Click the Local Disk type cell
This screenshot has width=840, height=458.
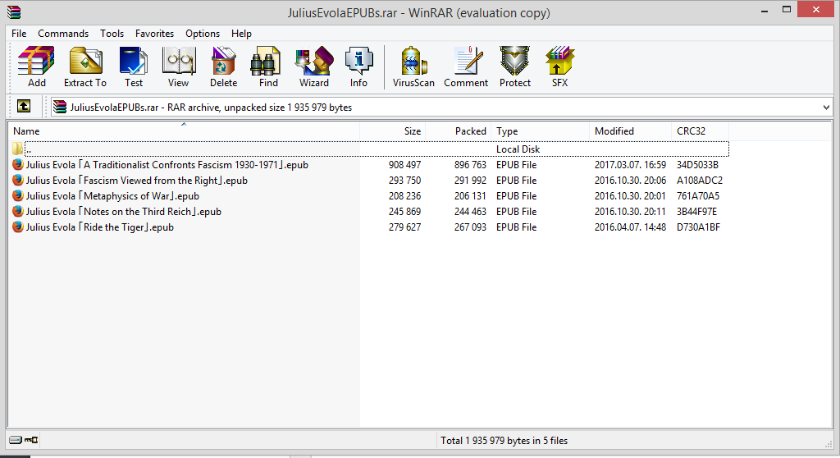518,149
